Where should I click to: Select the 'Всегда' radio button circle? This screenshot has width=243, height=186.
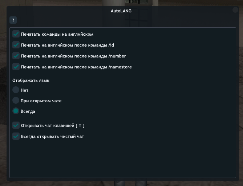16,111
